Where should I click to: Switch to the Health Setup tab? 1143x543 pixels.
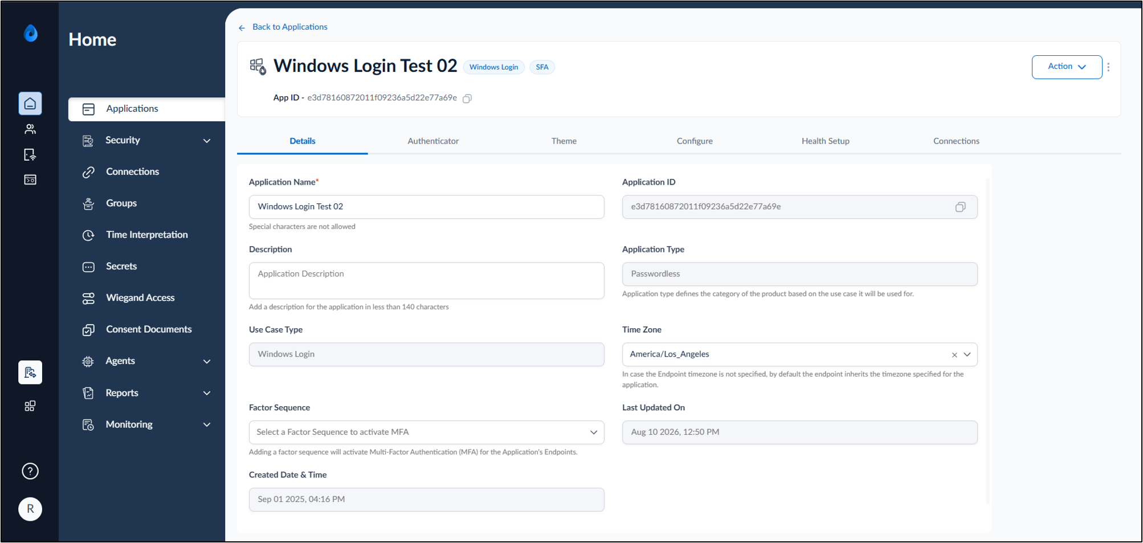click(x=825, y=141)
